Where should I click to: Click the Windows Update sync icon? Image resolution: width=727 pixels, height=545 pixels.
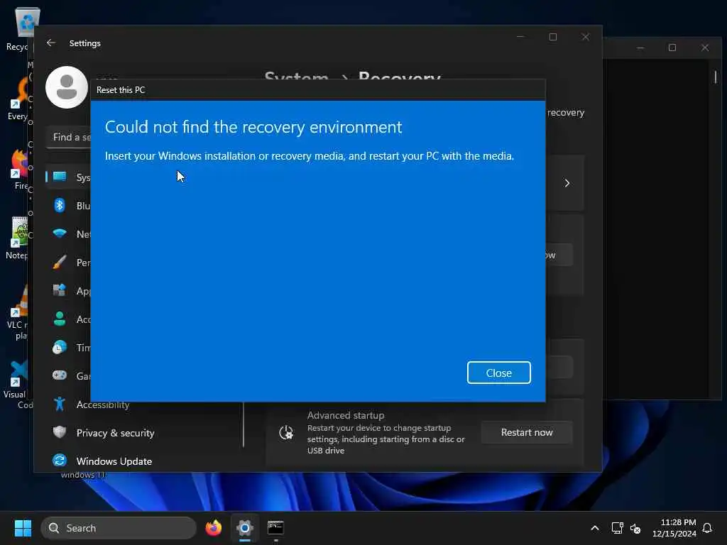point(60,461)
